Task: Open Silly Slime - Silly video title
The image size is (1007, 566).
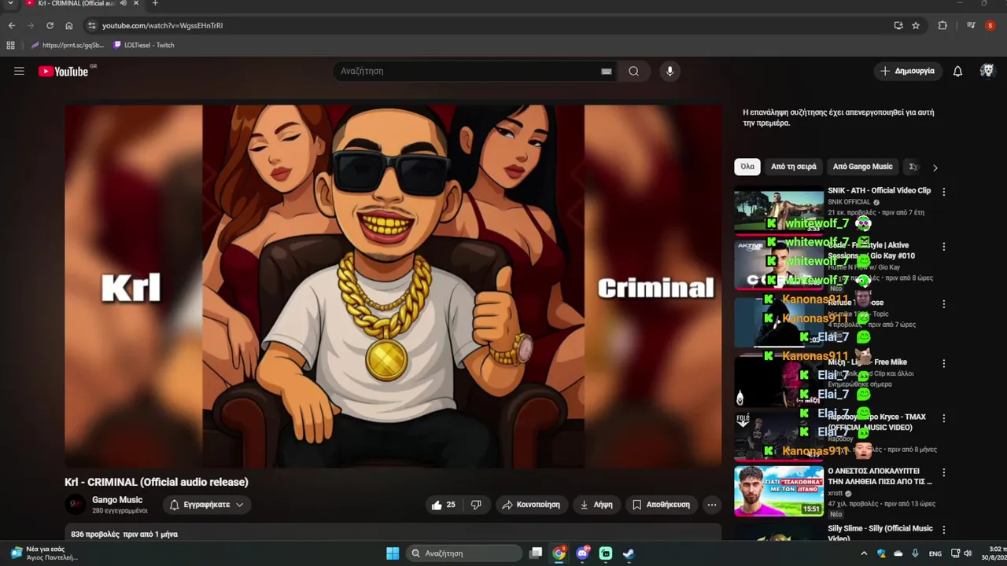Action: point(880,533)
